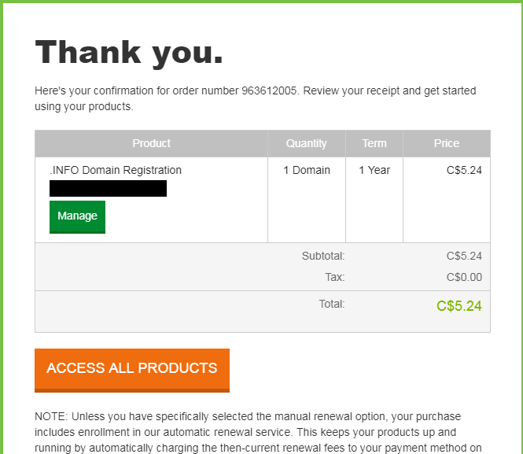Select the Subtotal amount C$5.24
This screenshot has height=454, width=523.
[x=464, y=256]
